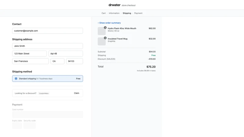Click the Claim discount button
The height and width of the screenshot is (137, 244).
coord(77,93)
